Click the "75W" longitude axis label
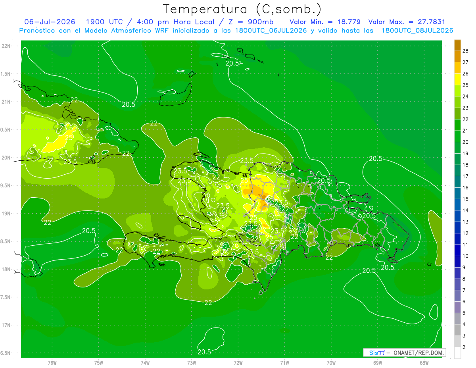The height and width of the screenshot is (368, 476). [x=99, y=363]
